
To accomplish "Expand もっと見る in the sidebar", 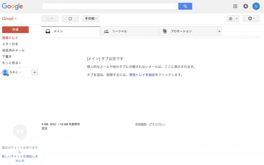I will tap(11, 63).
